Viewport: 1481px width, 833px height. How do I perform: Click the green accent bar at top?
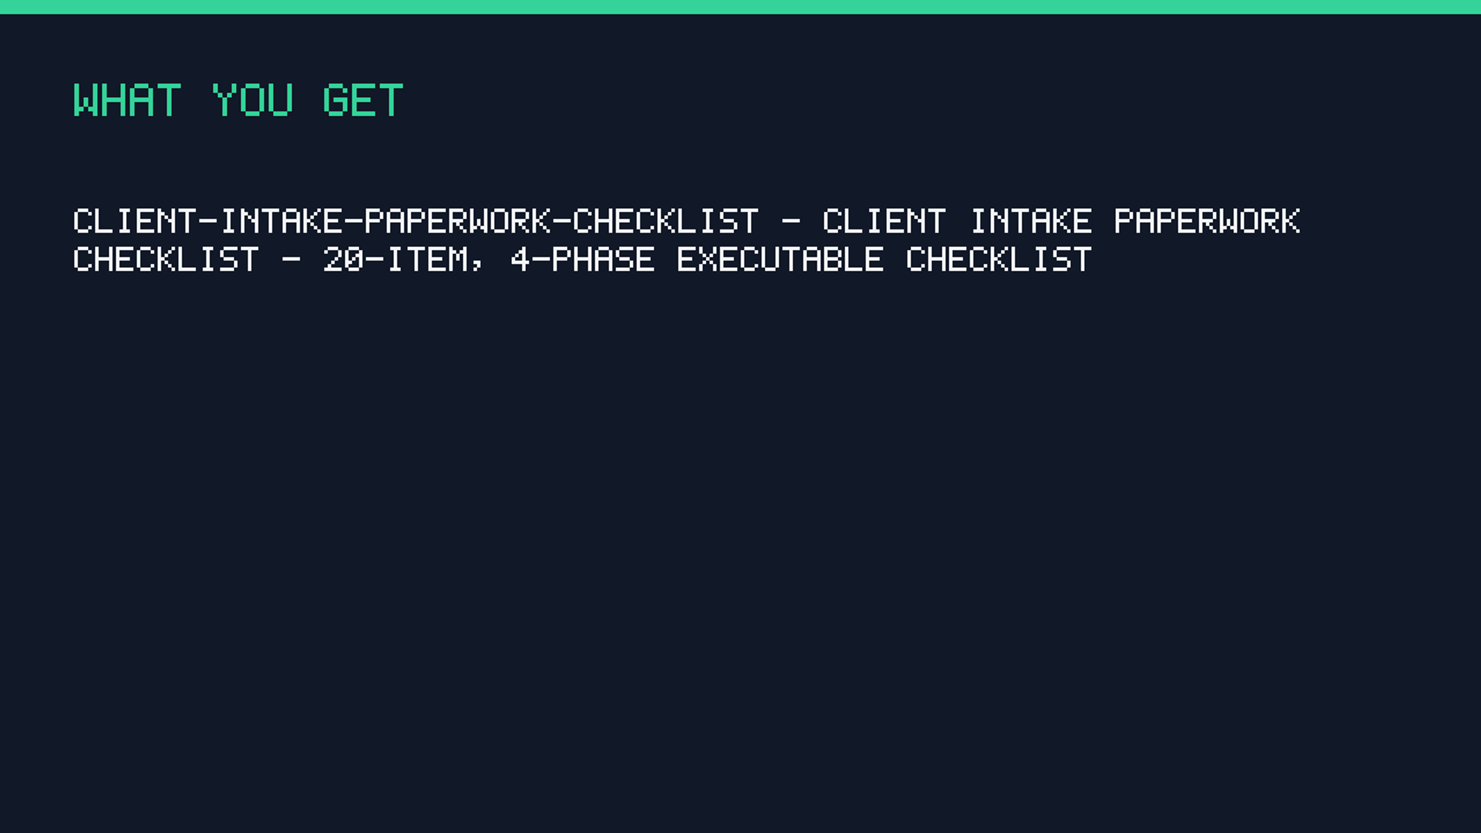(x=740, y=7)
